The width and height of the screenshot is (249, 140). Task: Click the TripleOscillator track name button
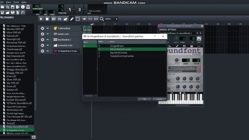[x=67, y=28]
